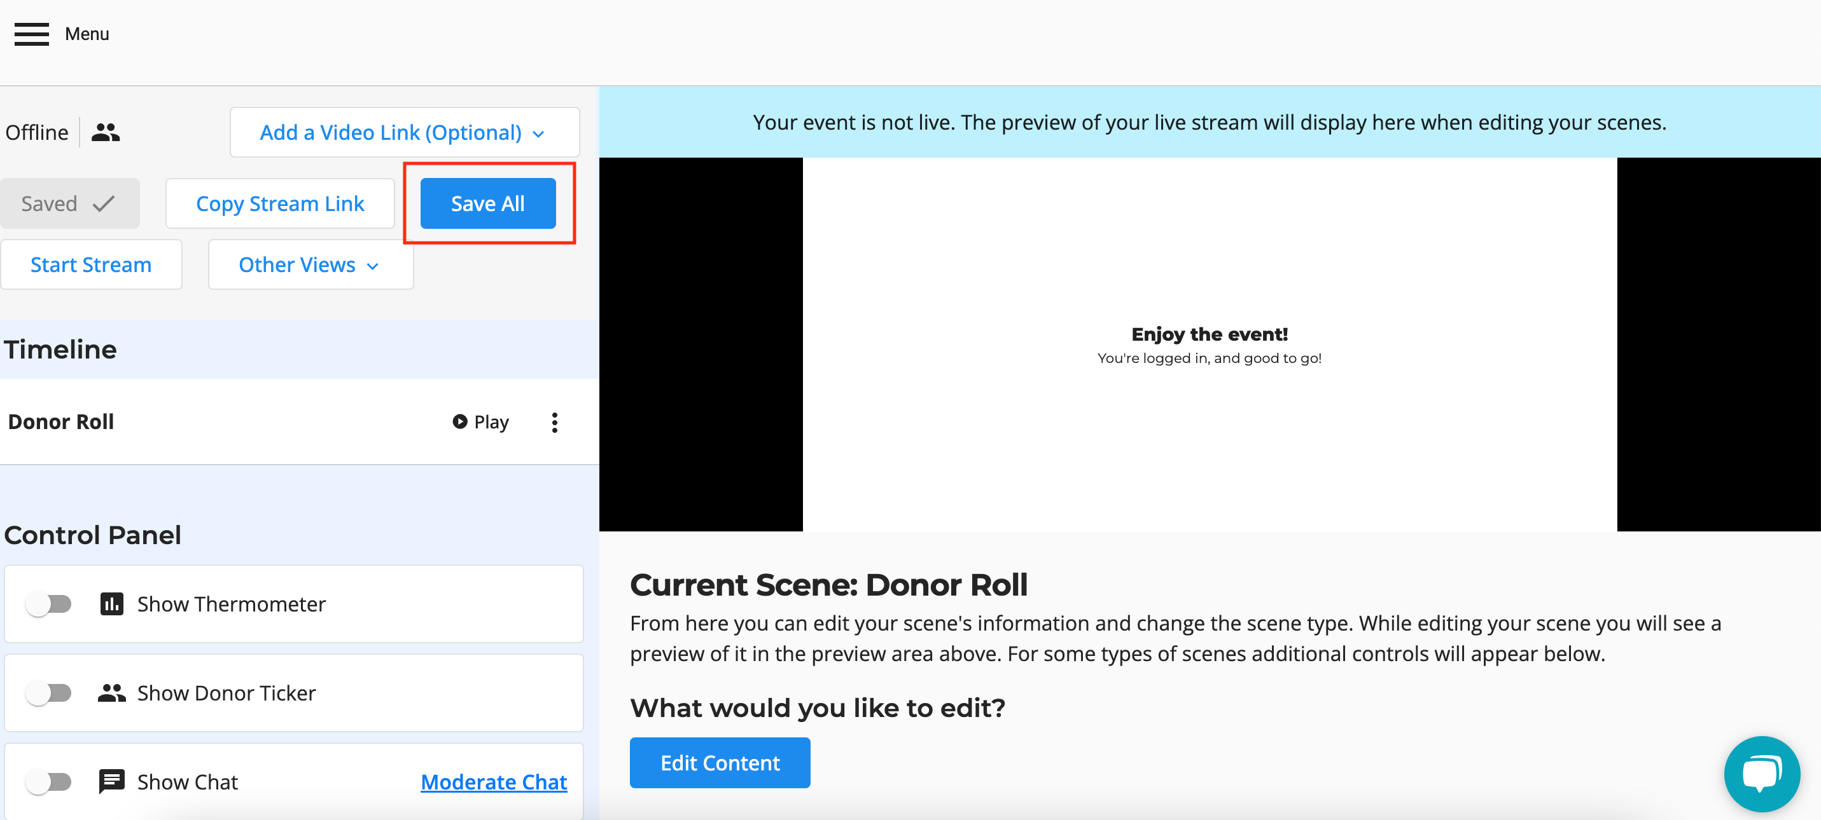This screenshot has height=820, width=1821.
Task: Click the chat message icon
Action: [112, 782]
